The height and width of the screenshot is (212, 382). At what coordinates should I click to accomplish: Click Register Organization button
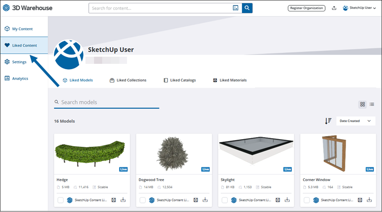[x=307, y=8]
